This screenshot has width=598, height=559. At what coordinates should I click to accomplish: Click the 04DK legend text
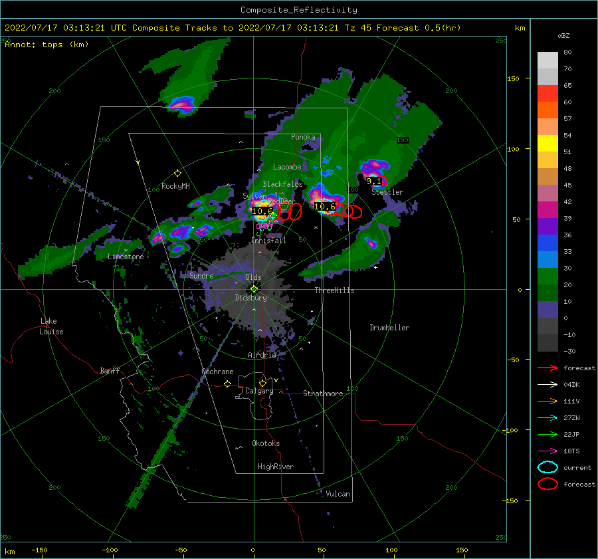tap(571, 385)
